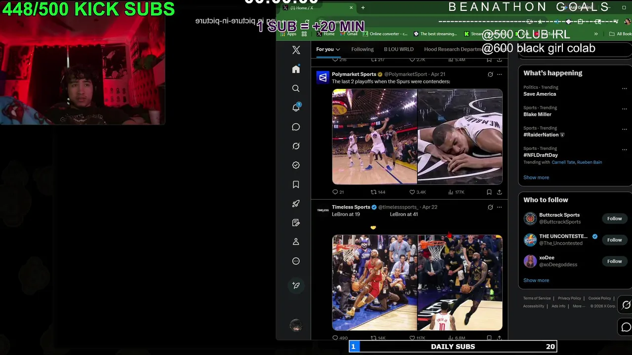Viewport: 632px width, 355px height.
Task: Open the Rueben Bain trending link
Action: [x=590, y=162]
